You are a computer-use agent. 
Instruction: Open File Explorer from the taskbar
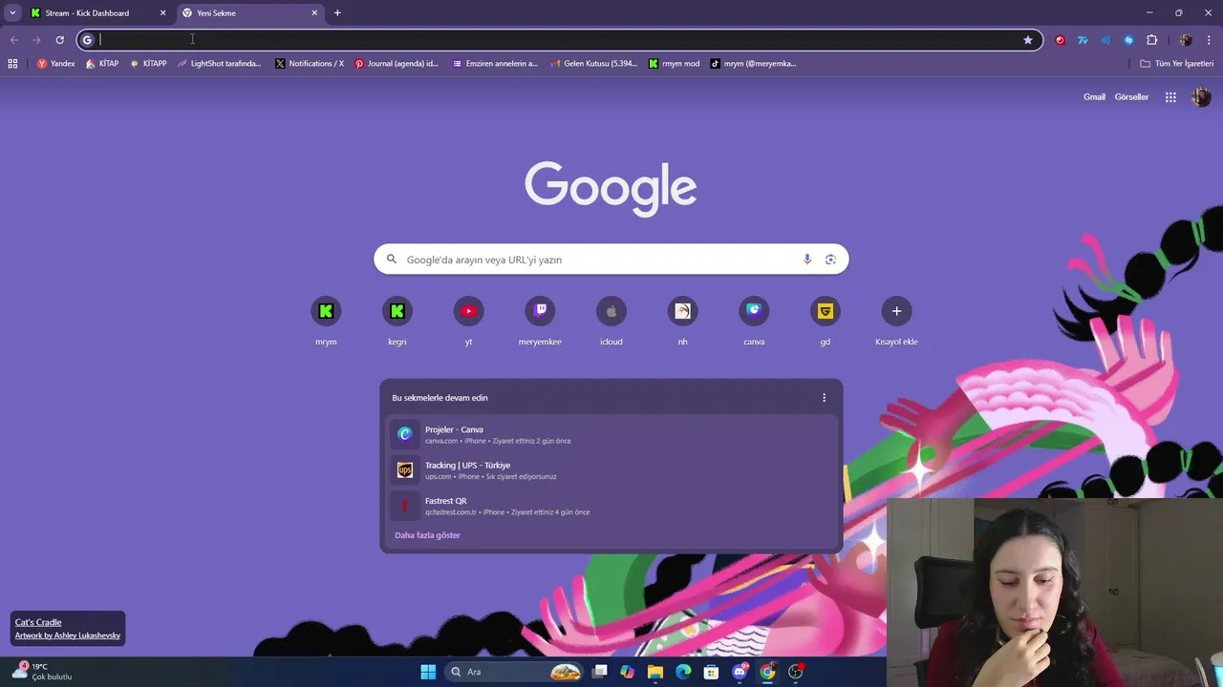click(x=655, y=672)
